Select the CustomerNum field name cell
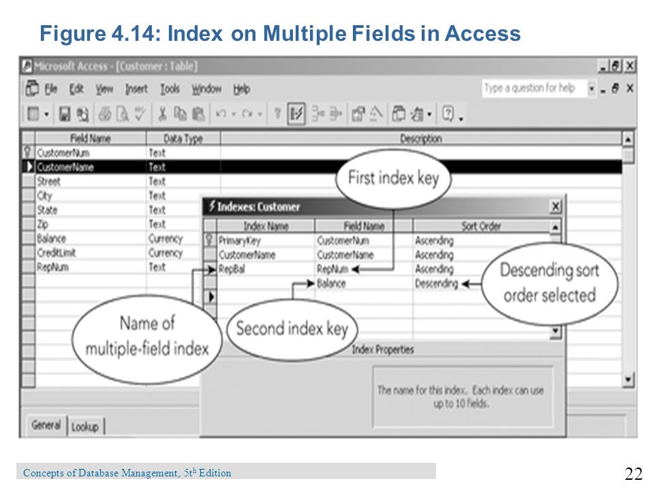This screenshot has height=490, width=654. point(91,153)
